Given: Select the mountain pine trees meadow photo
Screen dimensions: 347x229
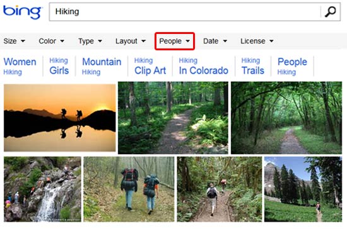Looking at the screenshot, I should coord(303,189).
